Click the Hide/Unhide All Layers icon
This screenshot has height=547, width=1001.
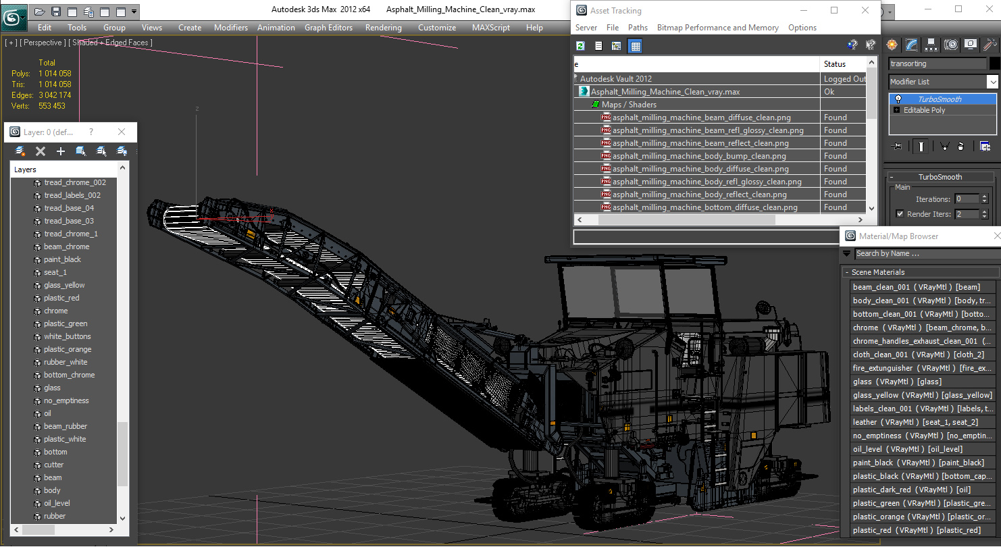(122, 151)
